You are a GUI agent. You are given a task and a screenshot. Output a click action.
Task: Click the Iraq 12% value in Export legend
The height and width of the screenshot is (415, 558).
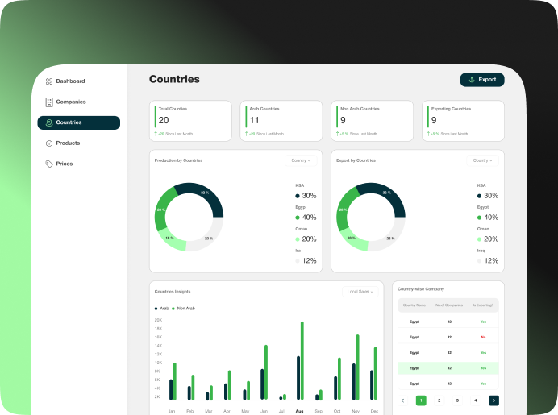pyautogui.click(x=491, y=260)
